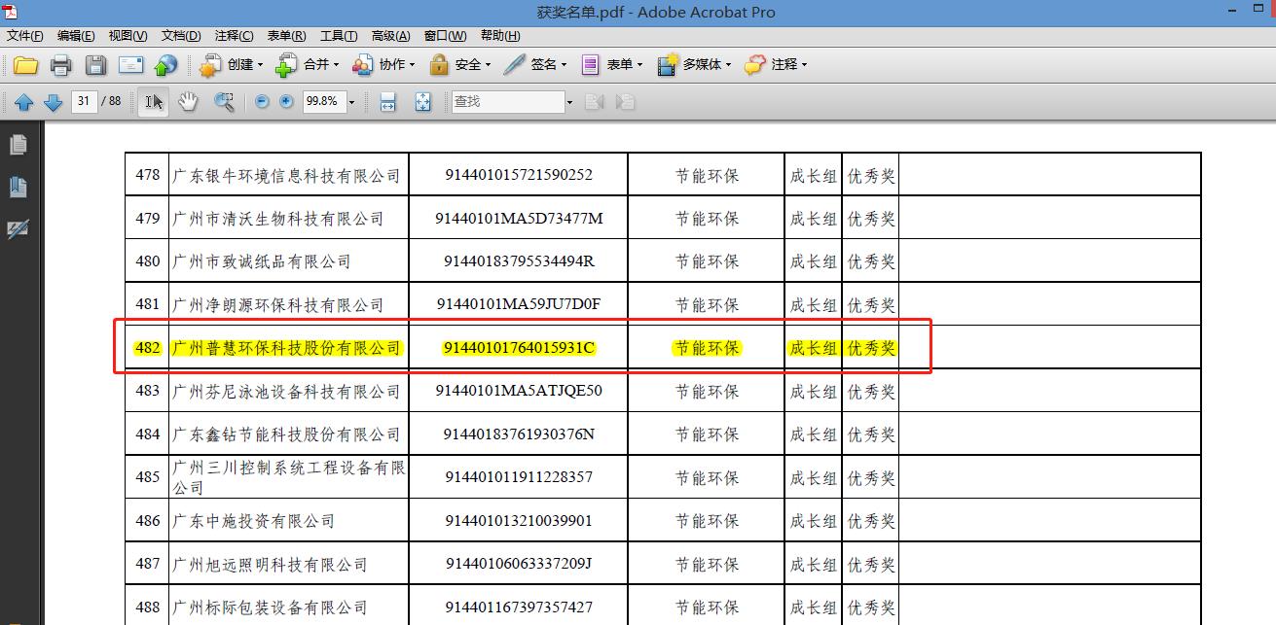Click the Email envelope icon
Screen dimensions: 1276x625
coord(131,65)
